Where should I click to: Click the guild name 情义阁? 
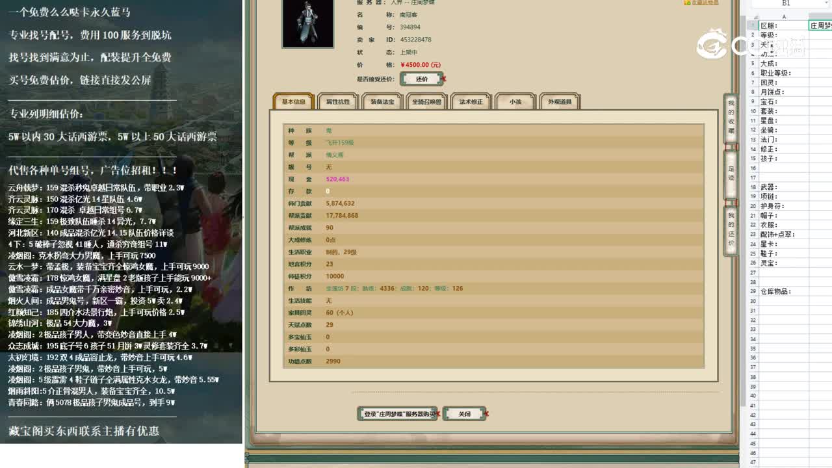(335, 155)
